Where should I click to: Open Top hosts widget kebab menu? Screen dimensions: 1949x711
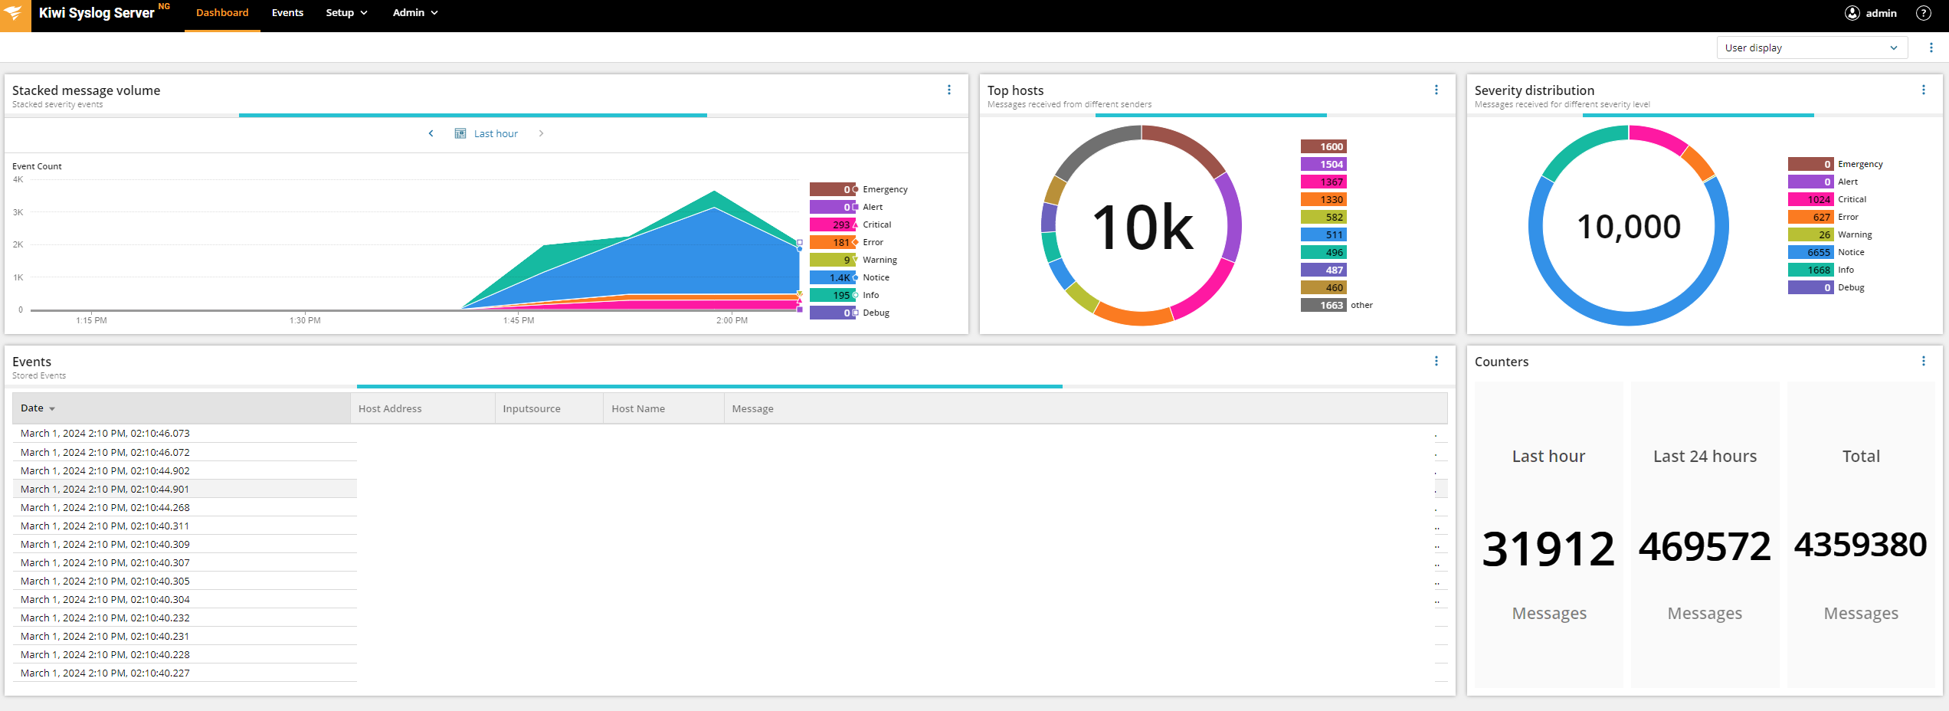1436,90
